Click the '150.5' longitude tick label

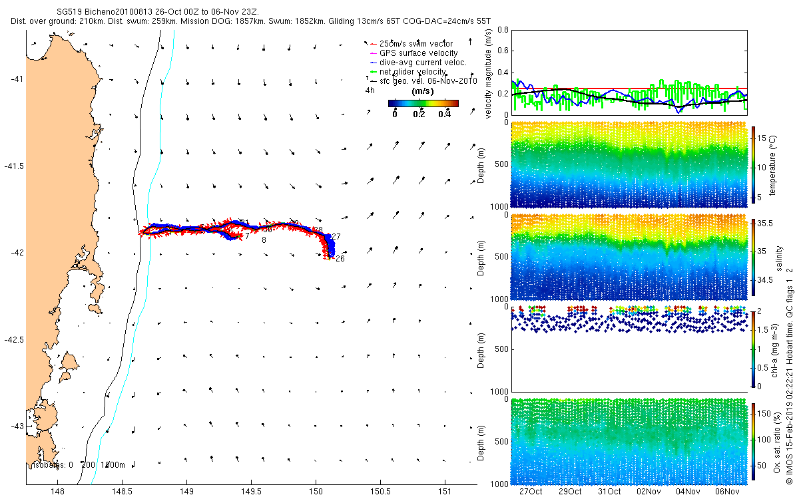coord(380,492)
